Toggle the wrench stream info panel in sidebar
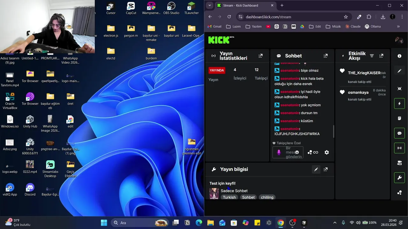 click(x=399, y=177)
